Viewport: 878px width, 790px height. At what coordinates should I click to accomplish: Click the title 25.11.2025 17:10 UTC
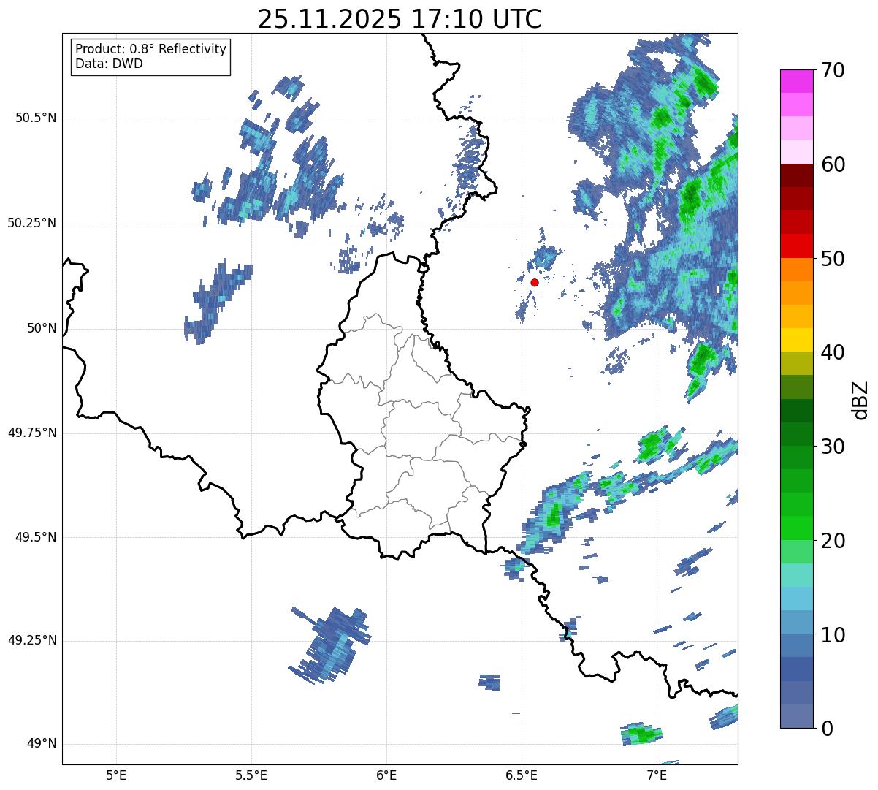400,19
